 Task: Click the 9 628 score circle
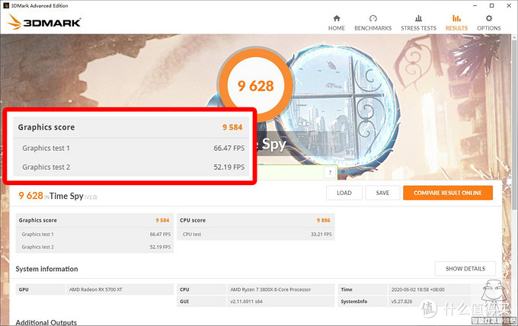255,86
